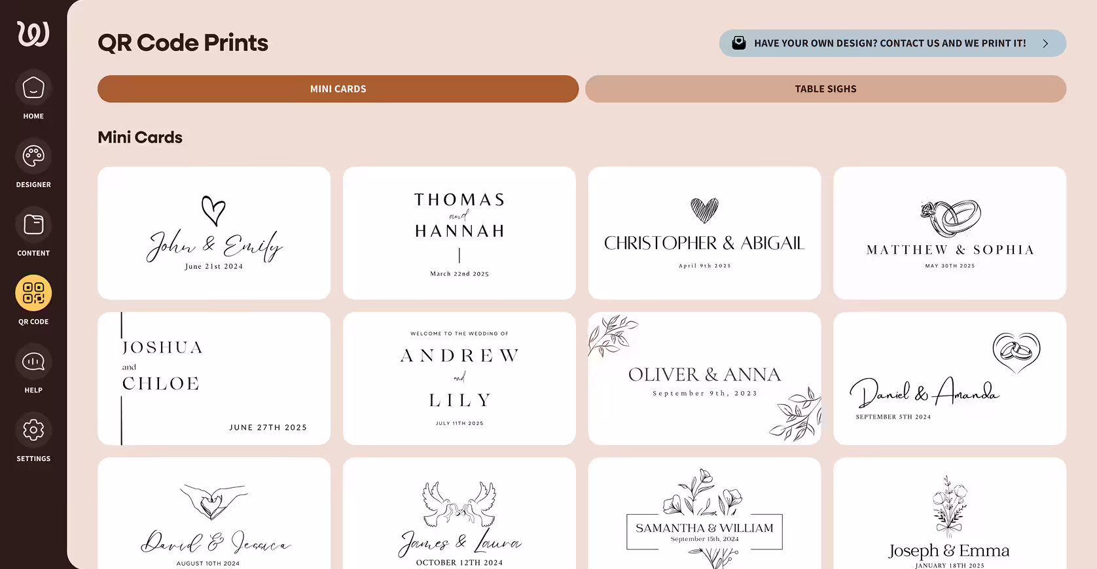Select the John & Emily card design

214,233
